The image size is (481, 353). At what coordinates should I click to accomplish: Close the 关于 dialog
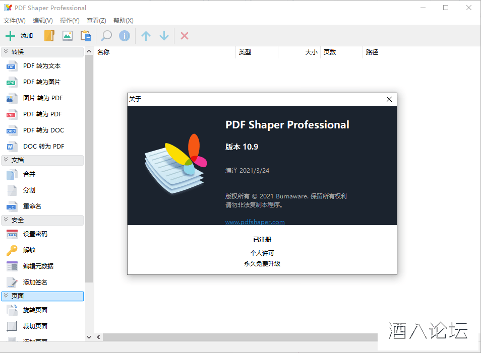click(389, 99)
